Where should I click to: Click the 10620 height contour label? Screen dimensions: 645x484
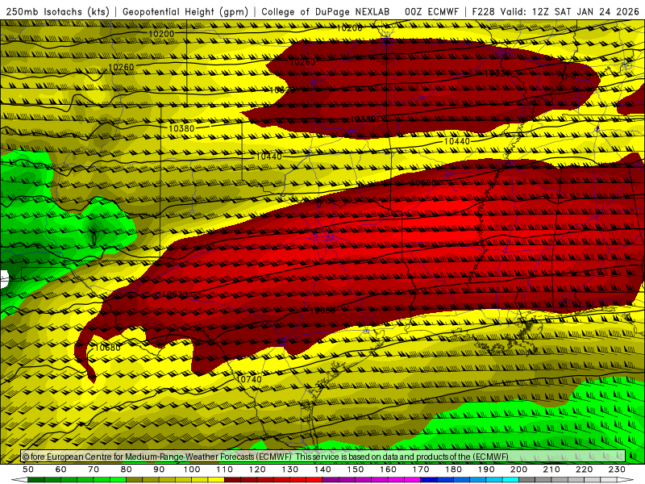tap(175, 294)
